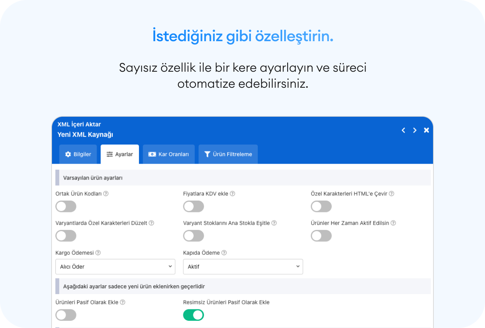This screenshot has height=328, width=485.
Task: Click the money icon on Kar Oranları tab
Action: [152, 154]
